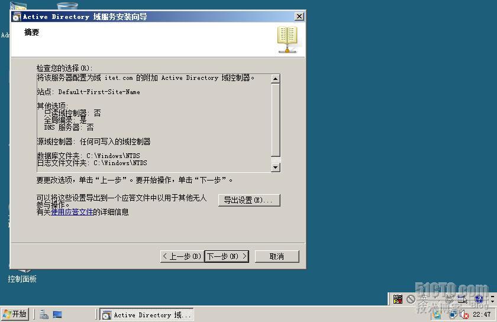
Task: Click the MSPY input method icon
Action: click(x=398, y=299)
